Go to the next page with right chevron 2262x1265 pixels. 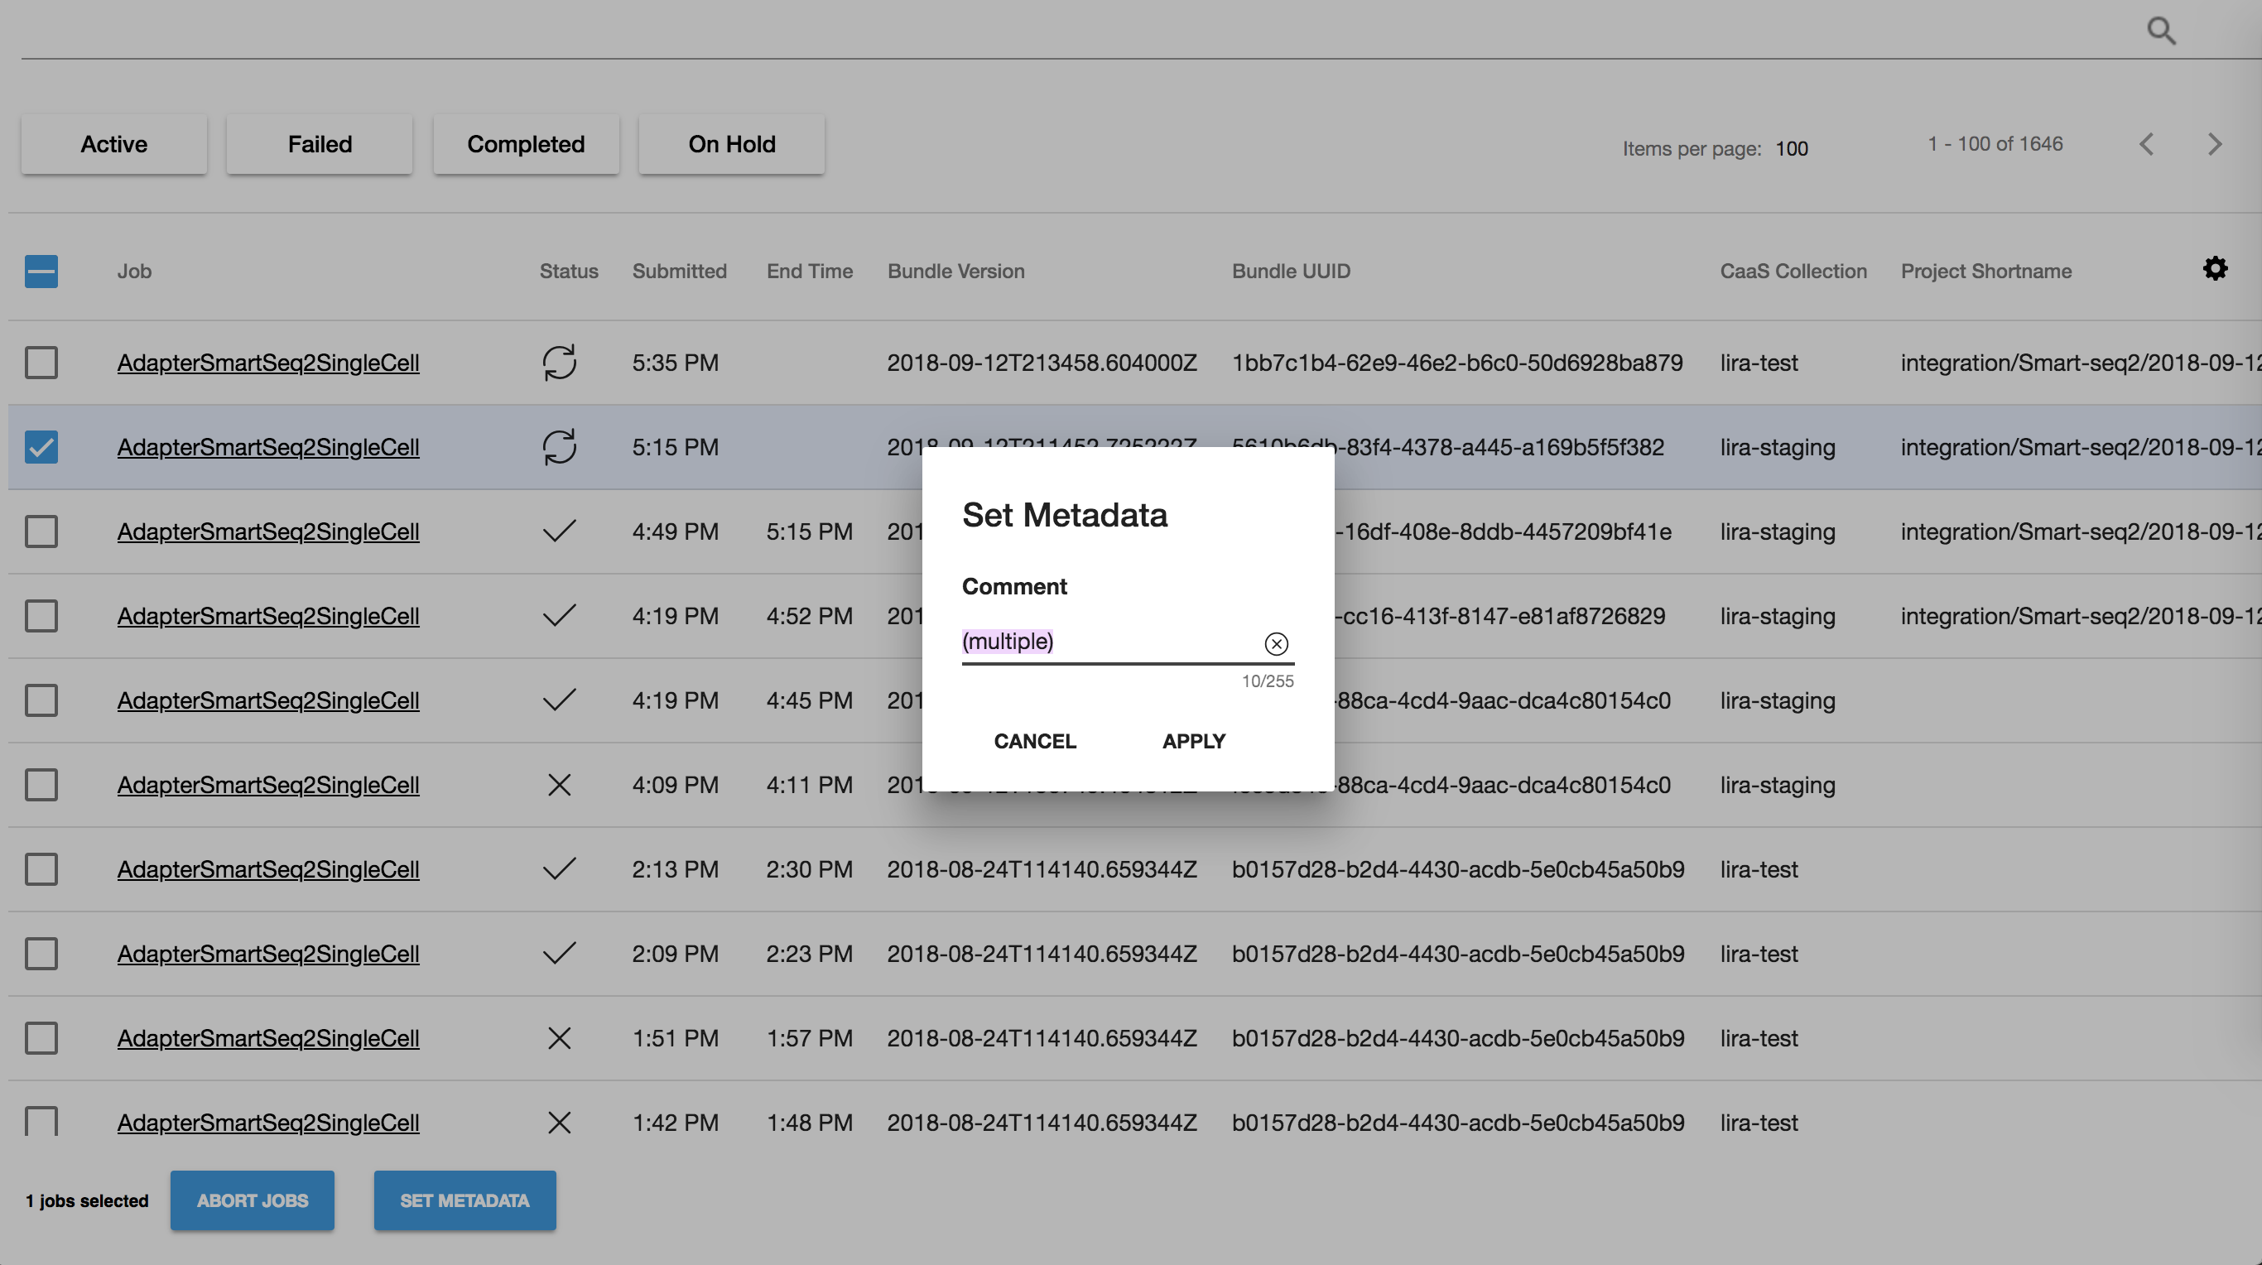(2214, 144)
